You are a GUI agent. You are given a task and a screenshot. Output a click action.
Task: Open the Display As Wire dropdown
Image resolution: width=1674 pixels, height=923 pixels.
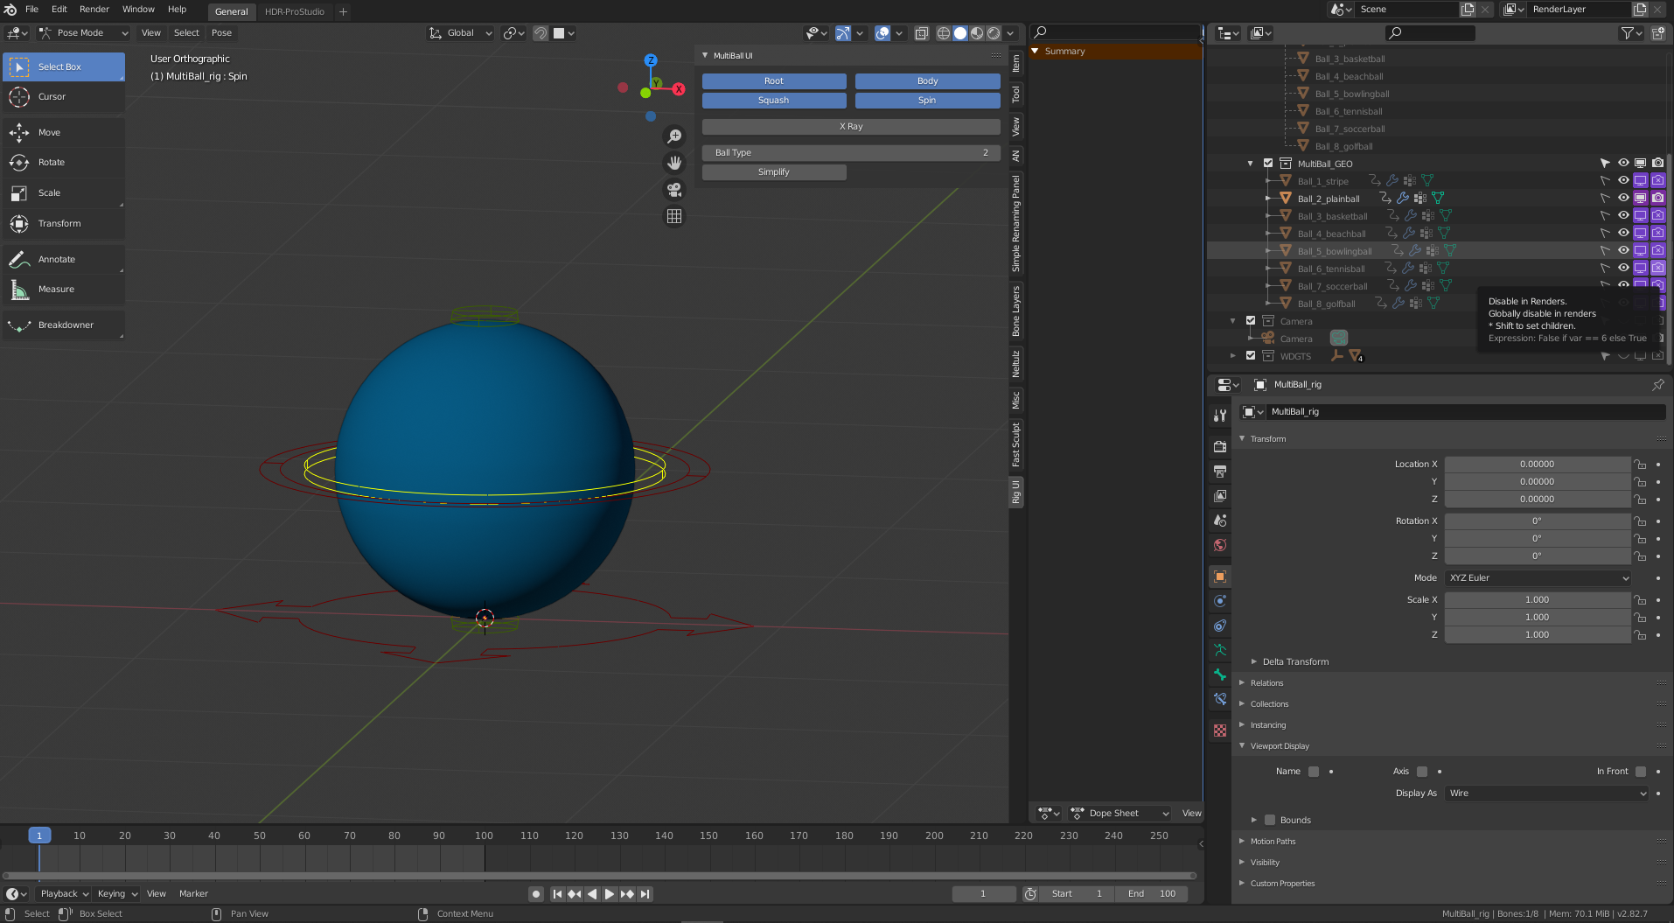[x=1546, y=794]
